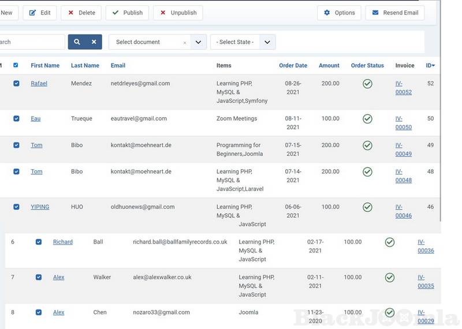This screenshot has width=462, height=329.
Task: Click order status icon for invoice IV-00049
Action: pyautogui.click(x=367, y=145)
